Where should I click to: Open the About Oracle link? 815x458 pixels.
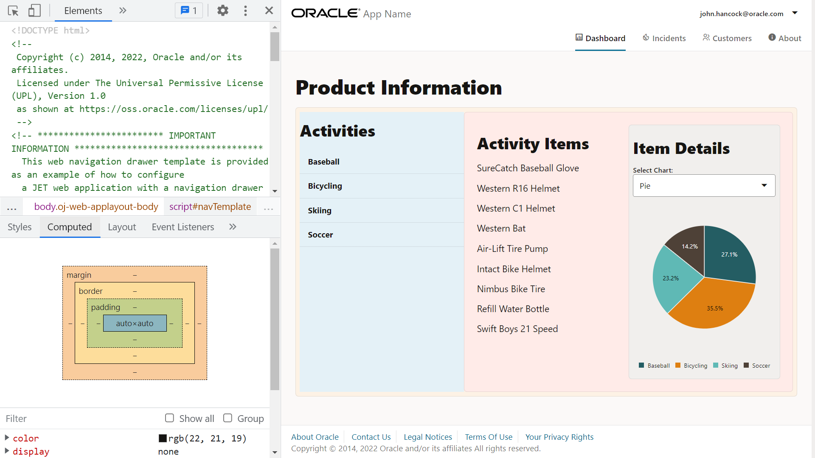pos(315,437)
